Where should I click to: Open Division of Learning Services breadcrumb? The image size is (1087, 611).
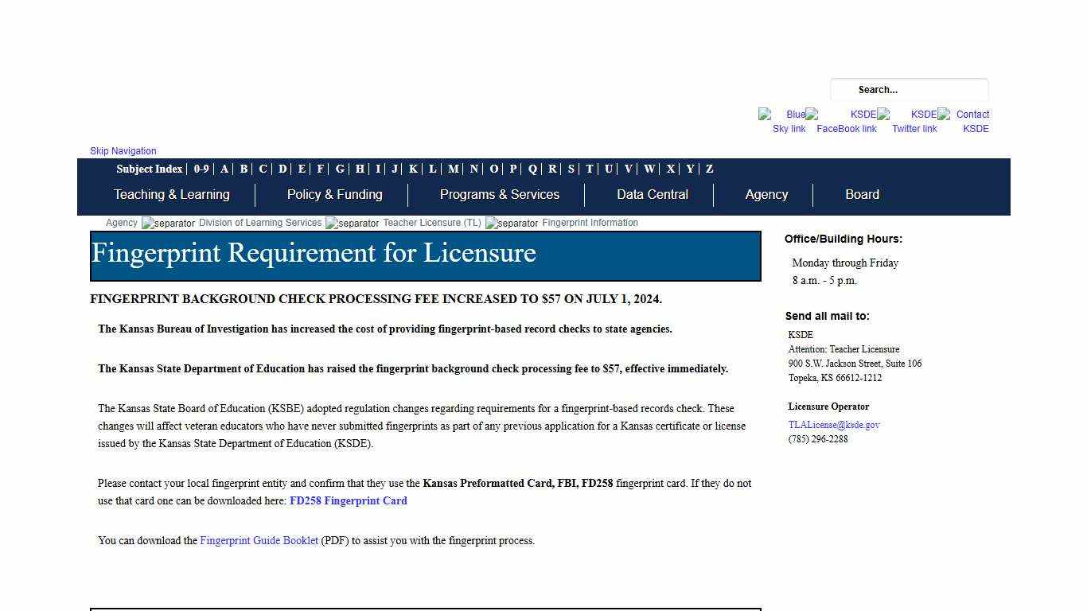click(x=260, y=223)
